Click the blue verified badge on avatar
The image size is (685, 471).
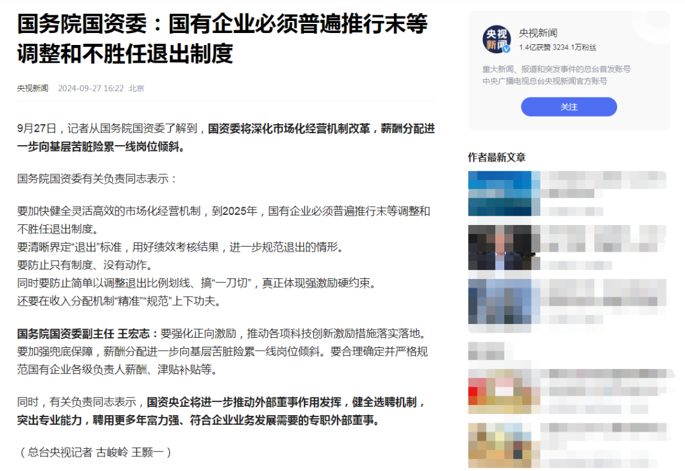(x=506, y=49)
